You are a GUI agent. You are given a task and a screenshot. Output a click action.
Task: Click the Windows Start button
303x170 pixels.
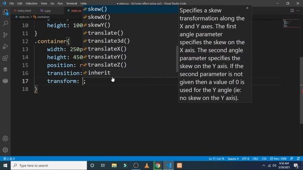(5, 165)
